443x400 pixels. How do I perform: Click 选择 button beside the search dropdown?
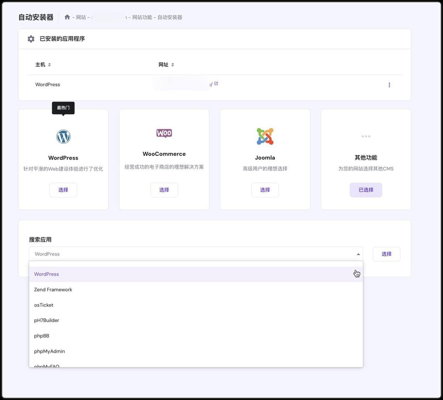point(387,254)
